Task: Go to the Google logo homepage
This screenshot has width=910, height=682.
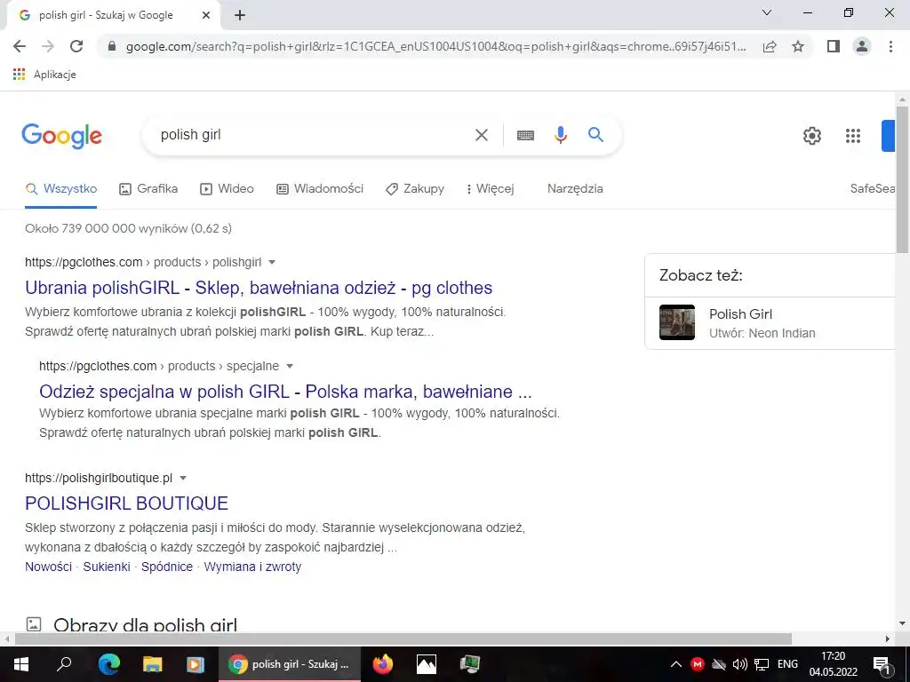Action: pos(62,136)
